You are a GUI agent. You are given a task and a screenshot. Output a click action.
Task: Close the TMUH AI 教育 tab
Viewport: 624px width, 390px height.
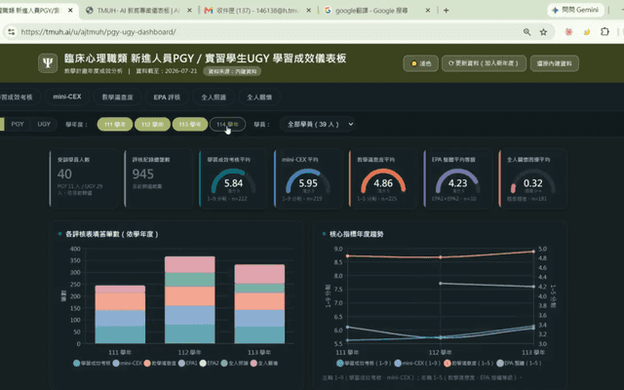coord(189,11)
